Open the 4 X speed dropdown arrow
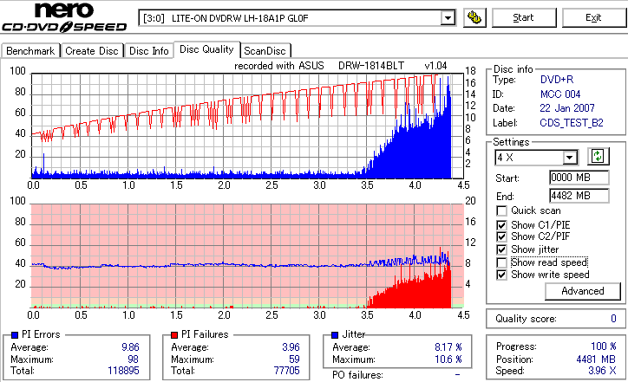The image size is (628, 382). [570, 158]
